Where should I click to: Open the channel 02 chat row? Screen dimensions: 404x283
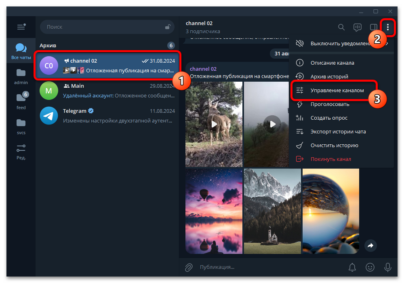(x=107, y=65)
